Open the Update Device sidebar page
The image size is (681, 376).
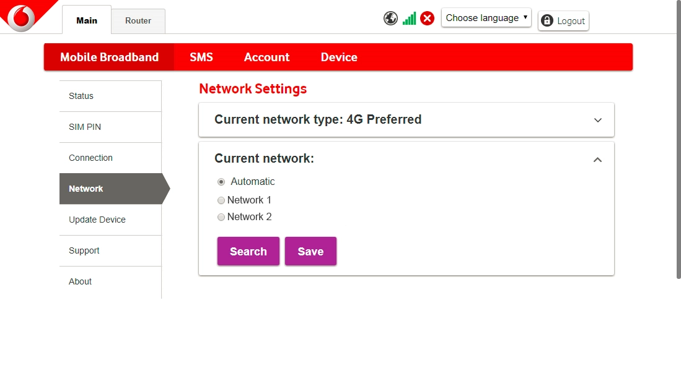pyautogui.click(x=97, y=220)
